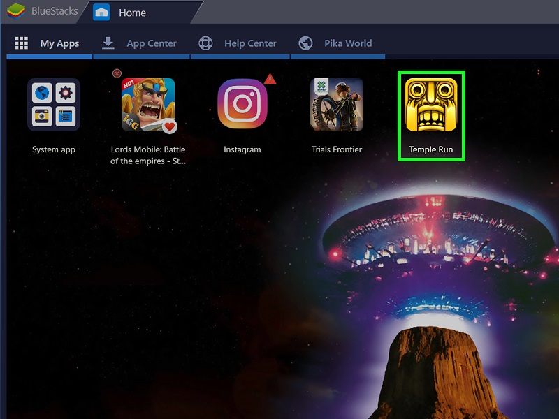This screenshot has width=559, height=419.
Task: Click the apps grid icon beside My Apps
Action: click(x=22, y=43)
